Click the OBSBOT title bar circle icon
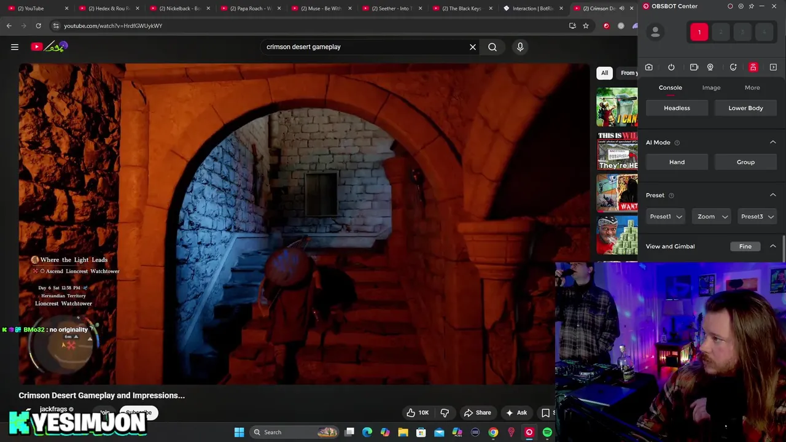Viewport: 786px width, 442px height. coord(730,6)
